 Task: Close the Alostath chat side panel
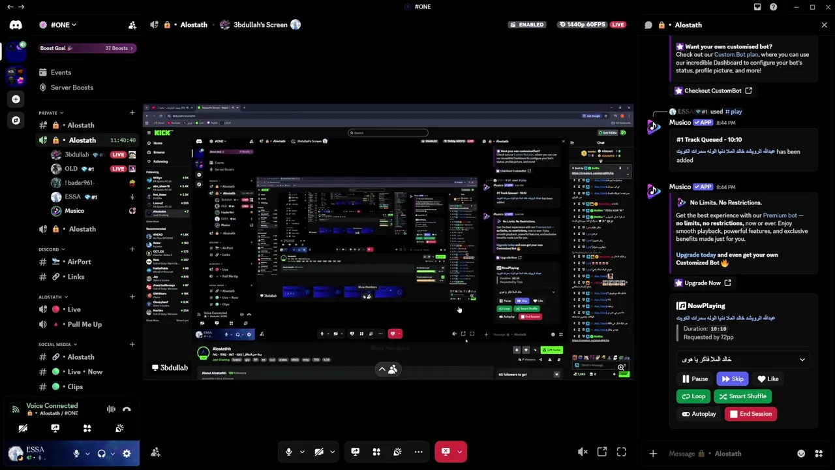tap(824, 25)
